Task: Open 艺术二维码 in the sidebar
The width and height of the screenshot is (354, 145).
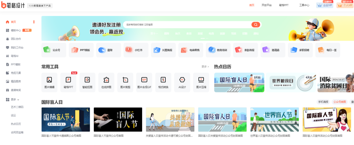Action: point(17,107)
